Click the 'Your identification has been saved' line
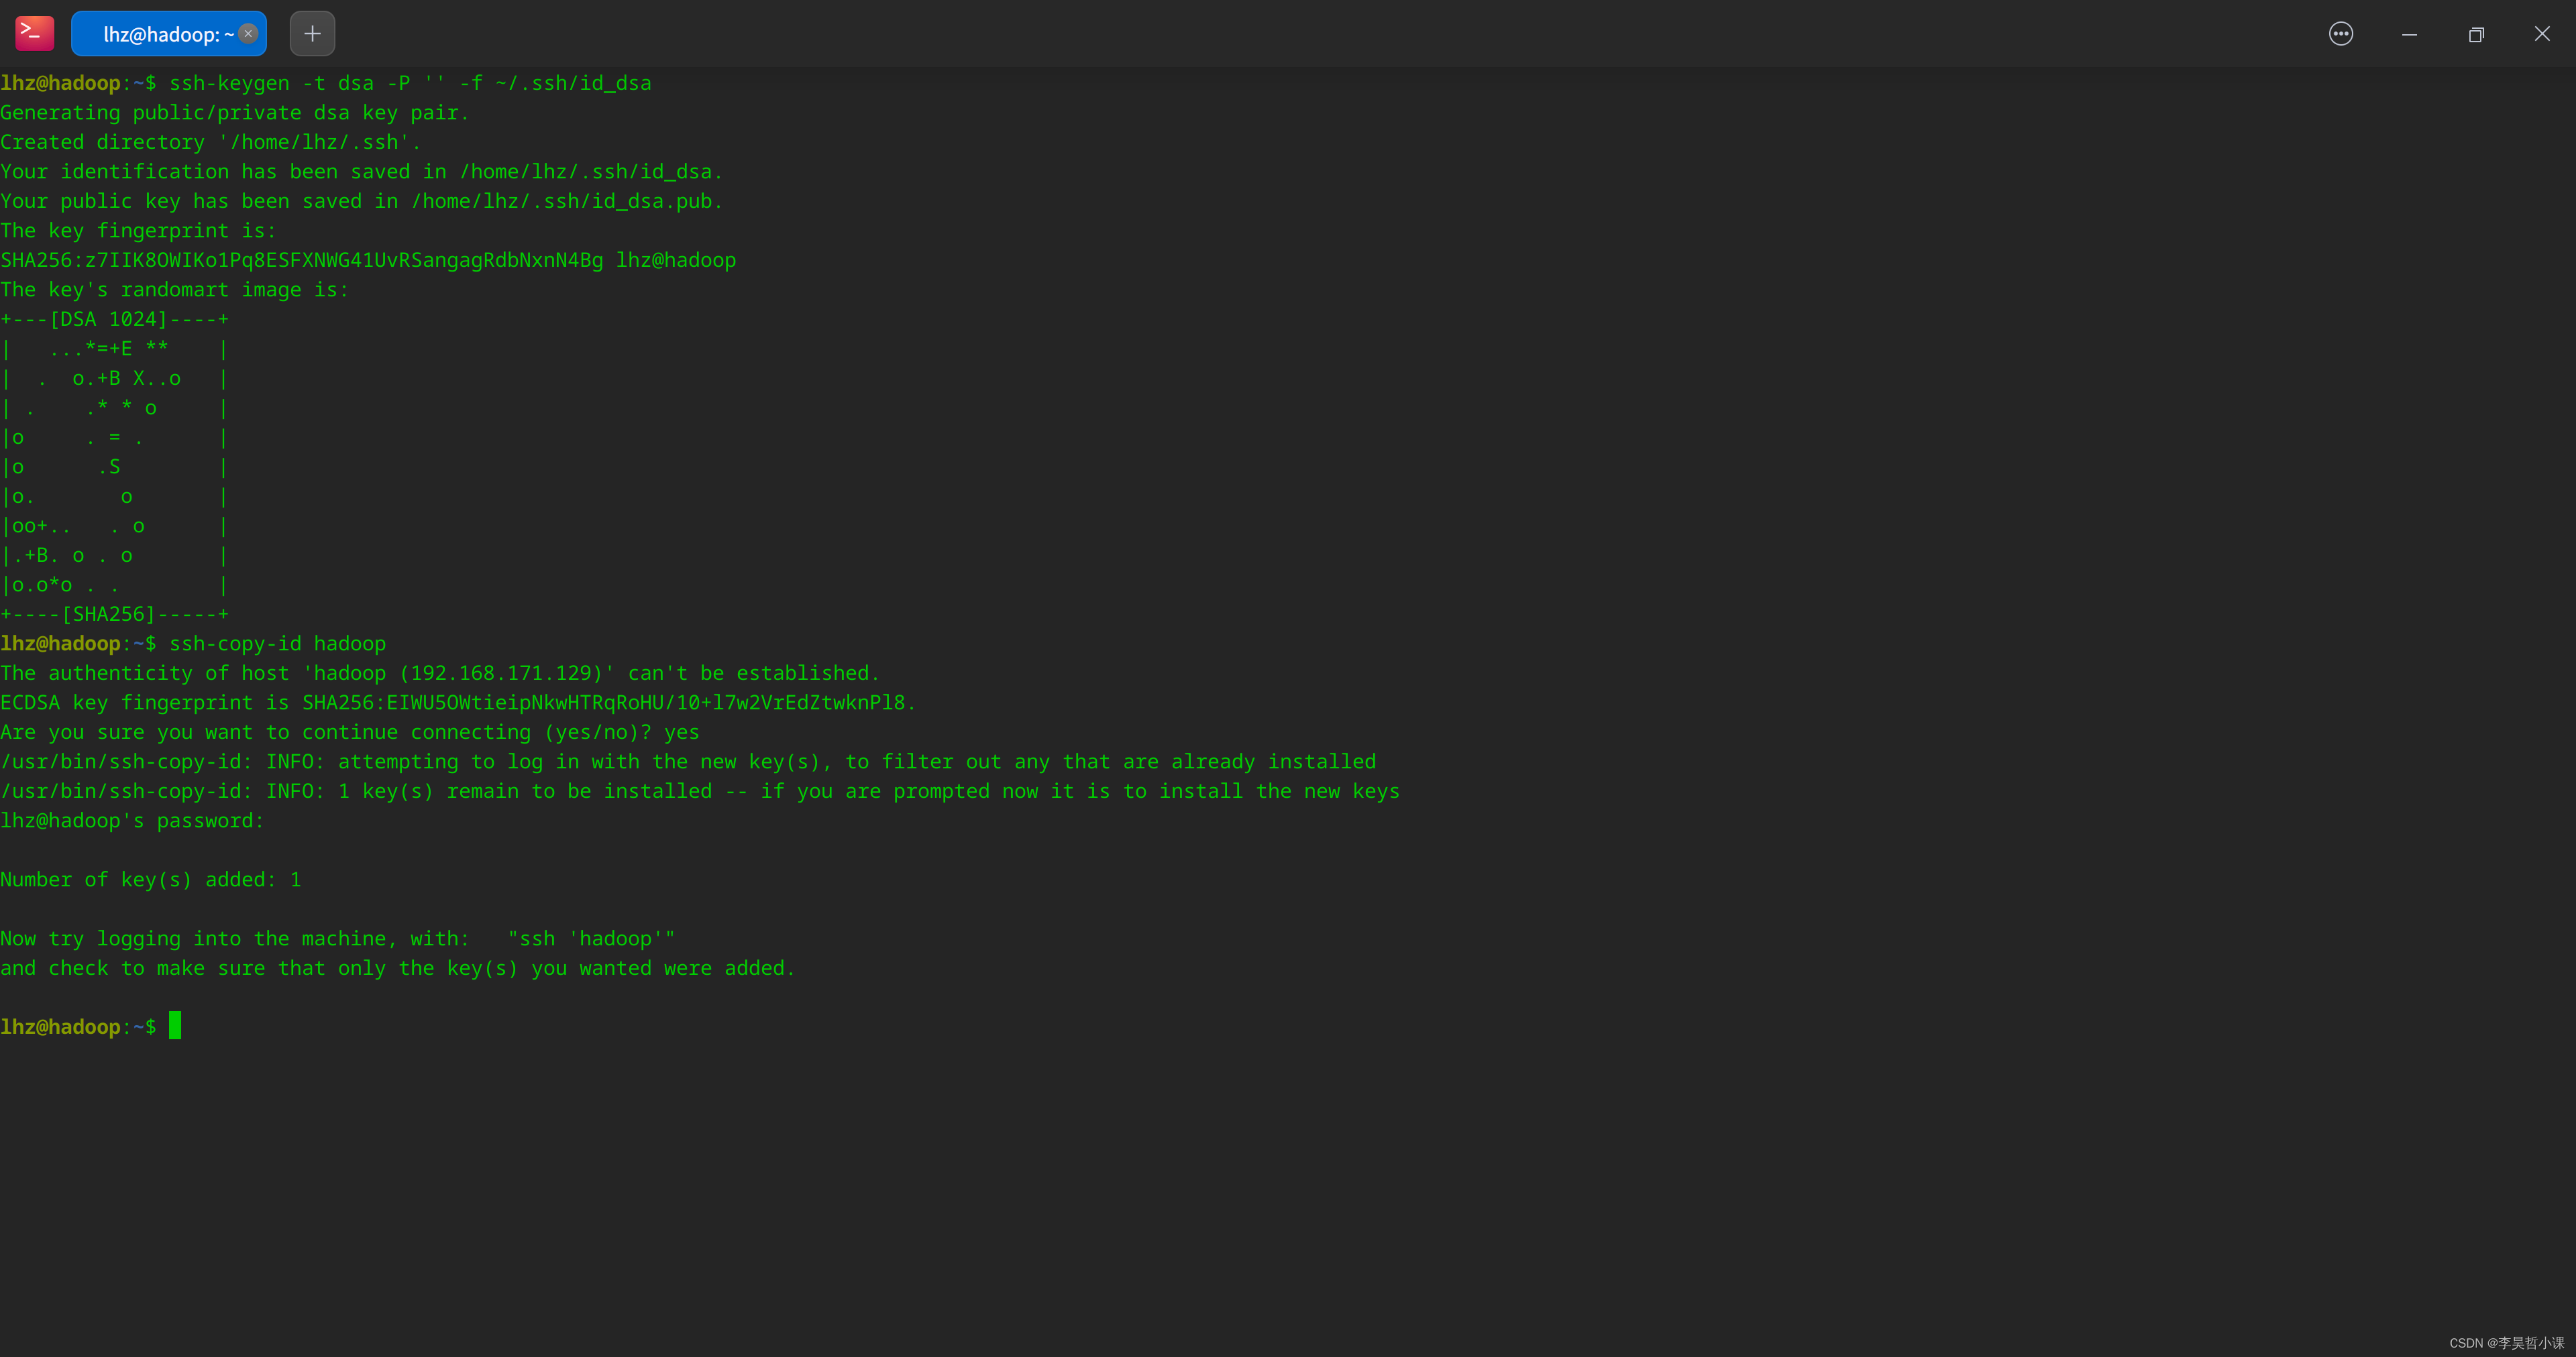The width and height of the screenshot is (2576, 1357). coord(361,172)
